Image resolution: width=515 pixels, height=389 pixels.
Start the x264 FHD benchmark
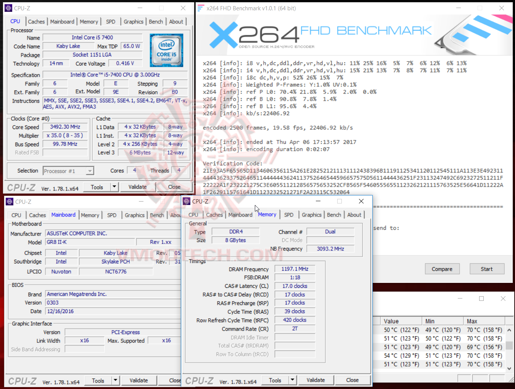coord(487,269)
